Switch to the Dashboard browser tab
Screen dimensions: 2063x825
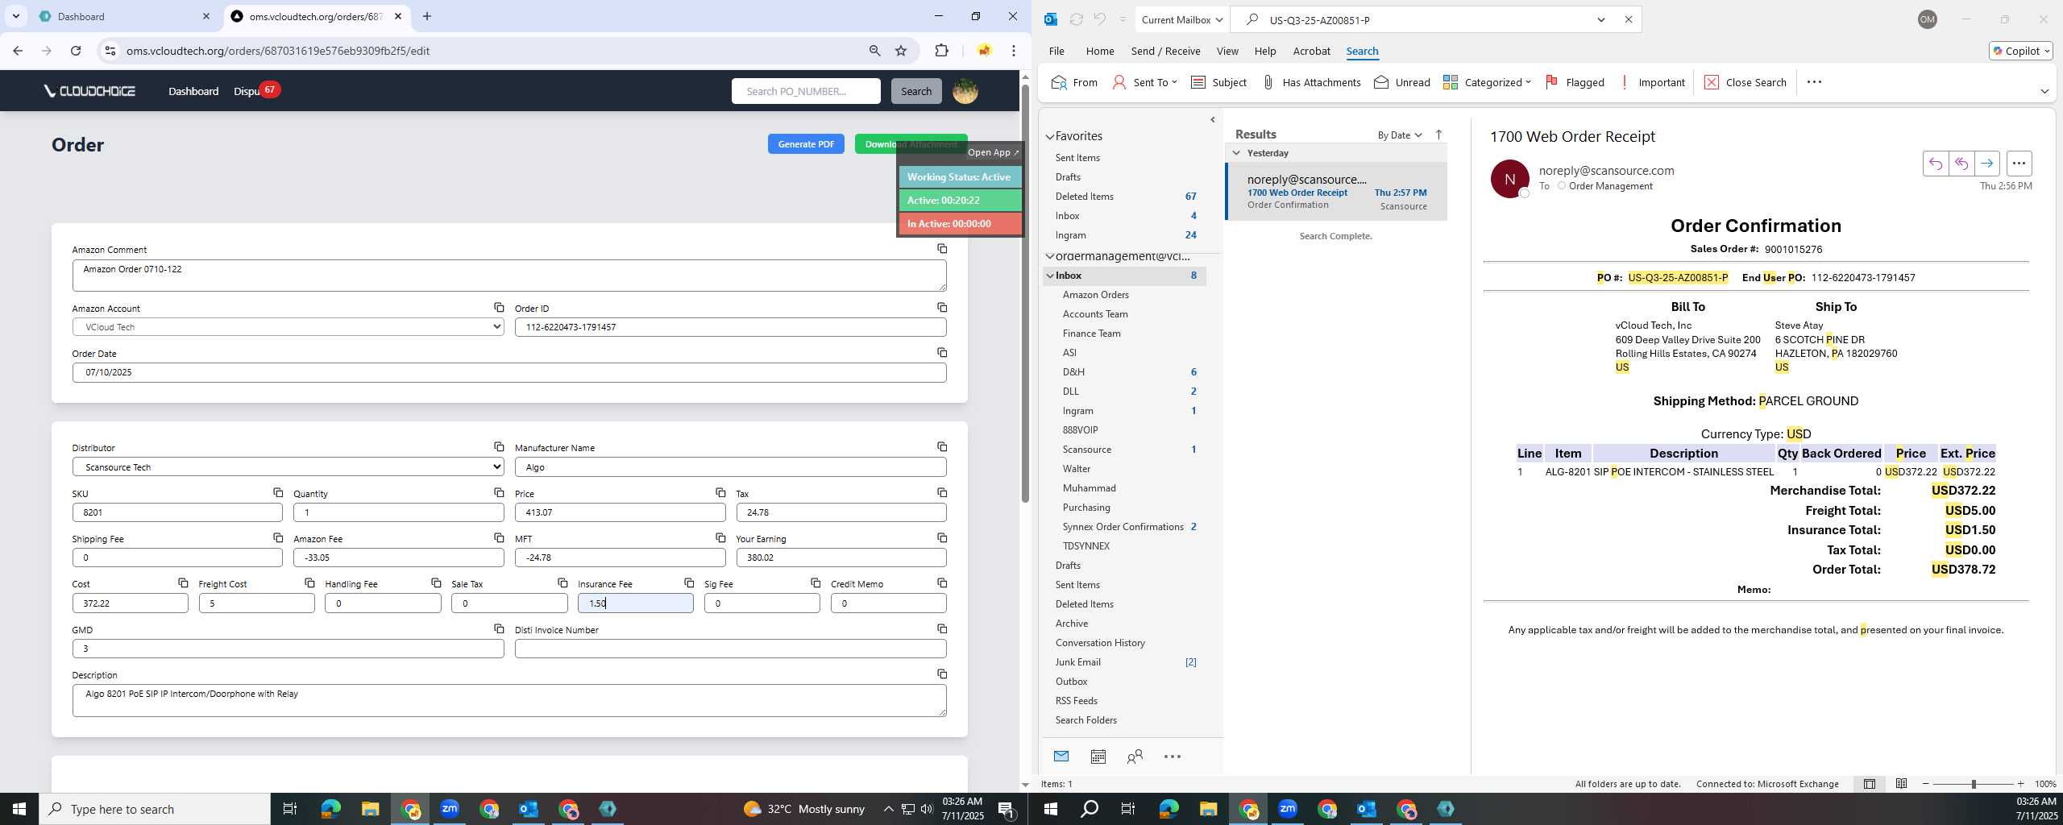(x=123, y=16)
